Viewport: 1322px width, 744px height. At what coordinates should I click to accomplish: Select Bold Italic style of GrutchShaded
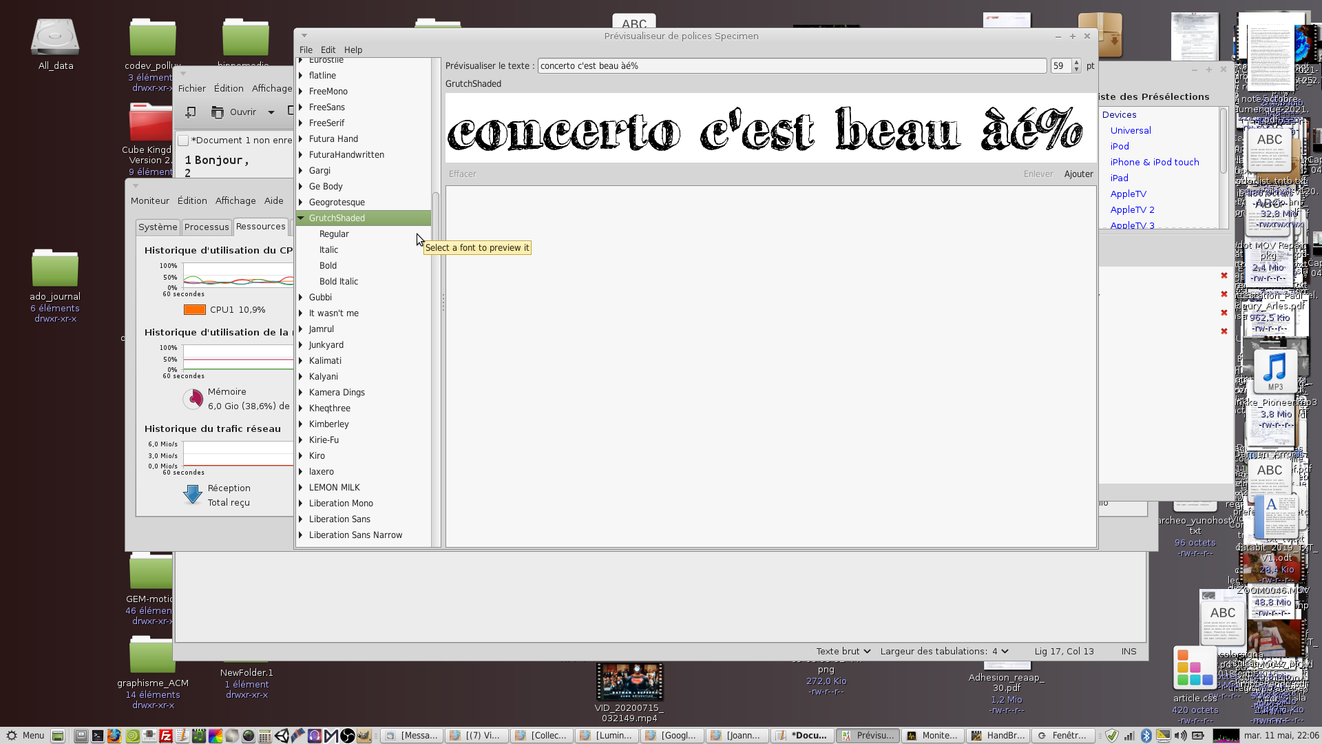pyautogui.click(x=338, y=281)
